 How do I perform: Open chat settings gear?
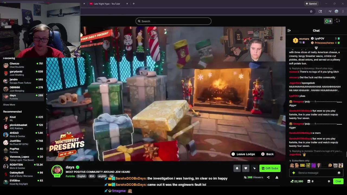(329, 181)
